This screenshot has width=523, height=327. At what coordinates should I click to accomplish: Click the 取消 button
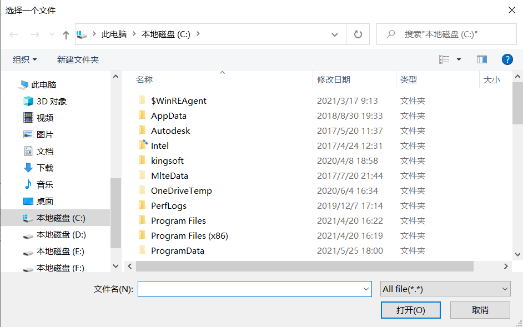[480, 310]
